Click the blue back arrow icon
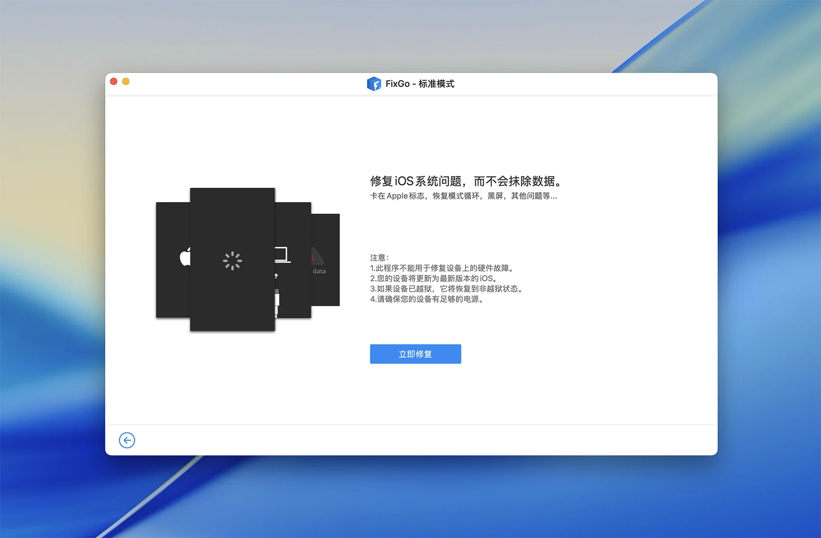821x538 pixels. tap(127, 440)
